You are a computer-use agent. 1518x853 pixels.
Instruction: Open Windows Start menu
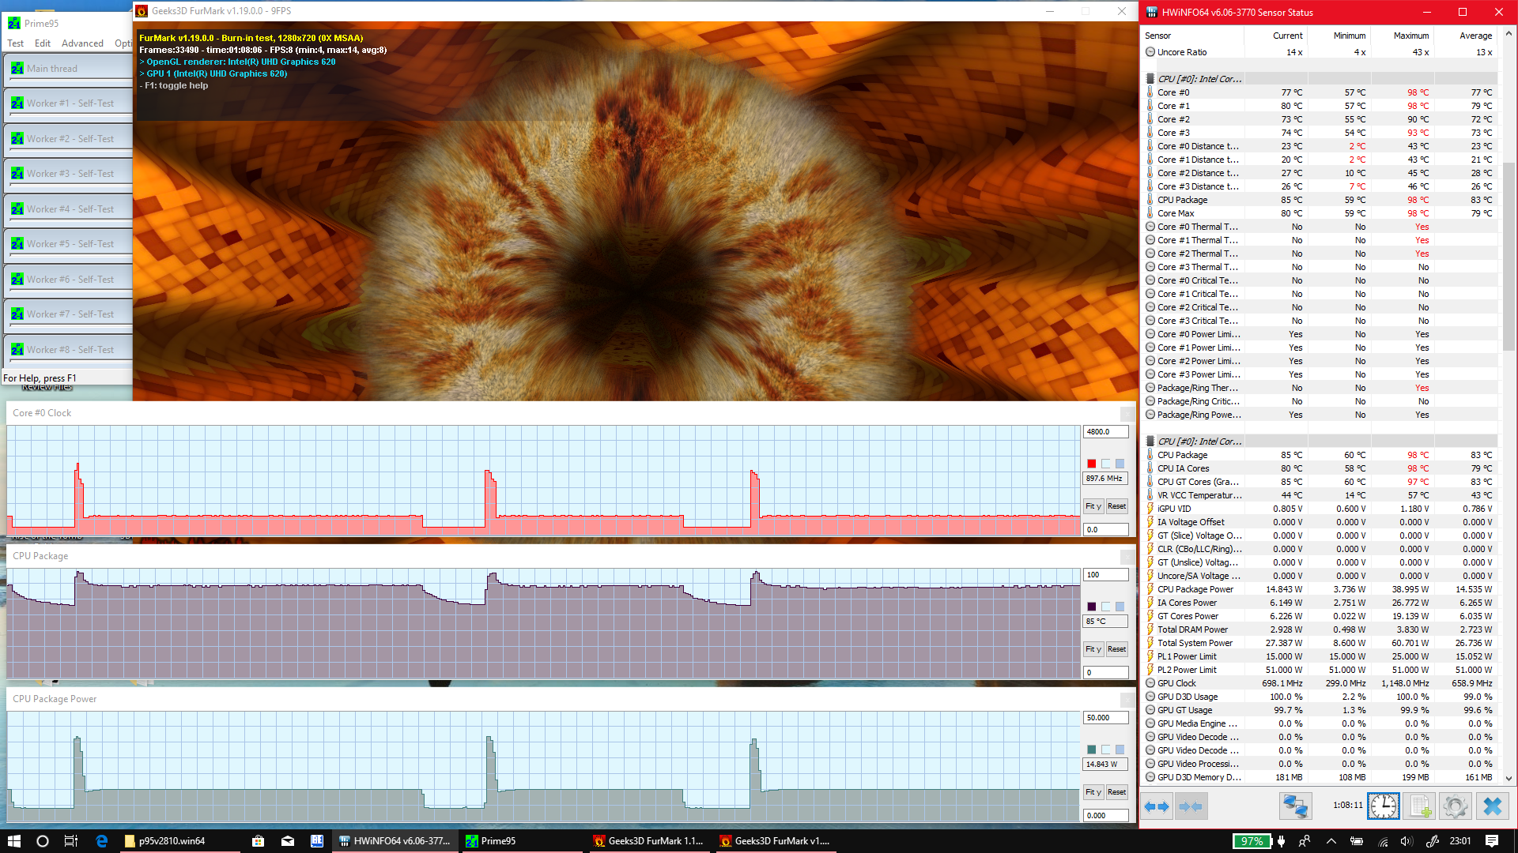(x=13, y=841)
